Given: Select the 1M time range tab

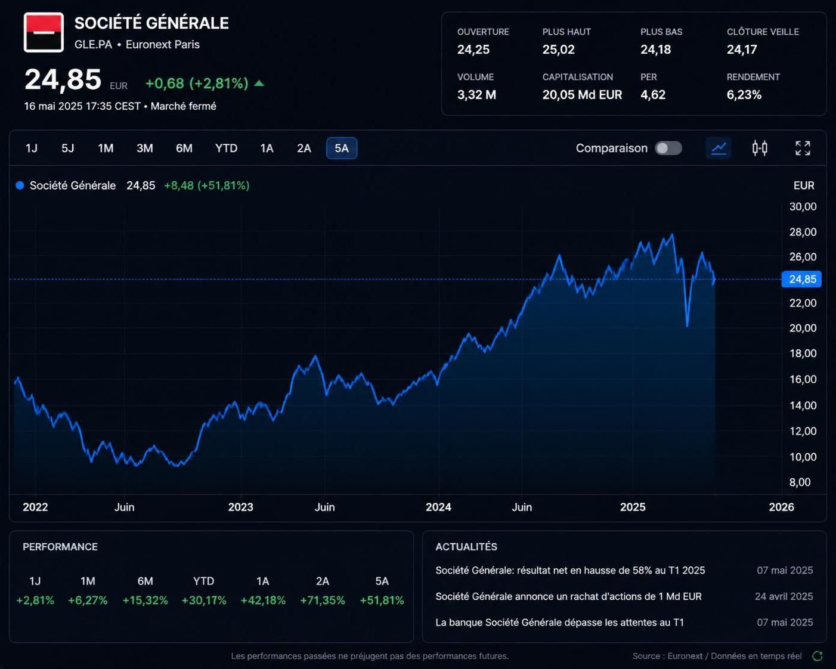Looking at the screenshot, I should point(106,148).
